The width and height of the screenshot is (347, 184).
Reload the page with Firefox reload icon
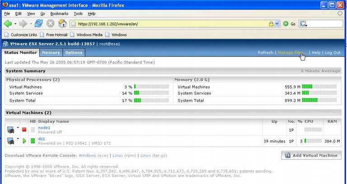pos(38,24)
